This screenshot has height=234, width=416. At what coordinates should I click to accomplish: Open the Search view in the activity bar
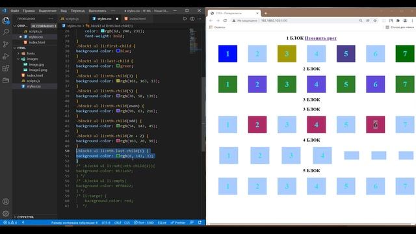(6, 32)
